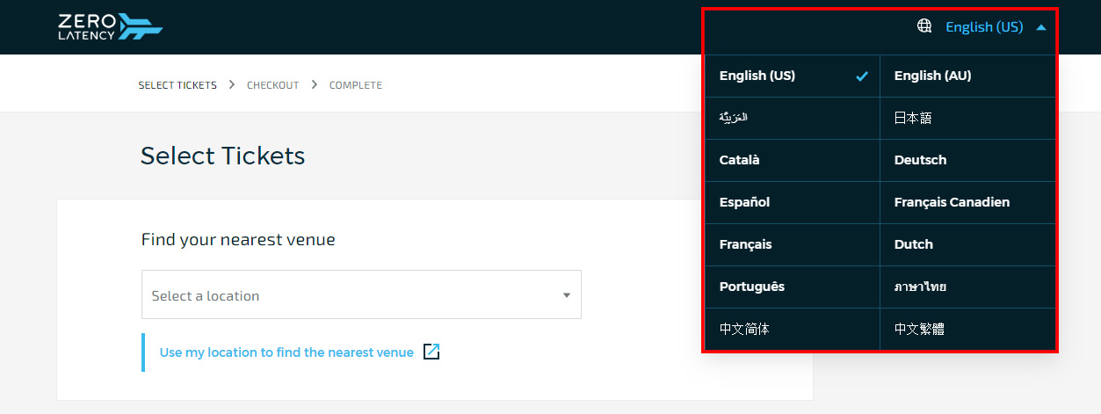Screen dimensions: 1101x414
Task: Choose English (US) in the language list
Action: coord(793,76)
